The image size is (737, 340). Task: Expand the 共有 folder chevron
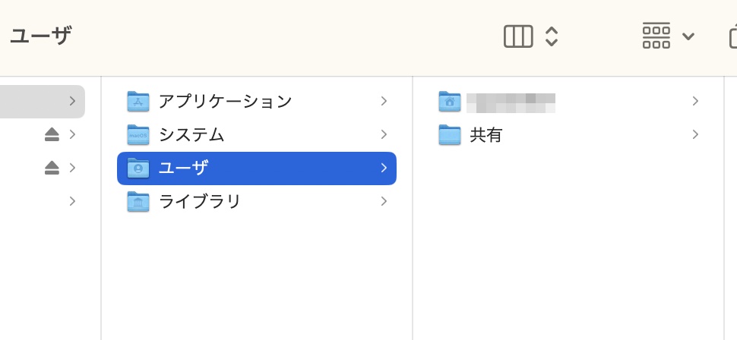(695, 134)
